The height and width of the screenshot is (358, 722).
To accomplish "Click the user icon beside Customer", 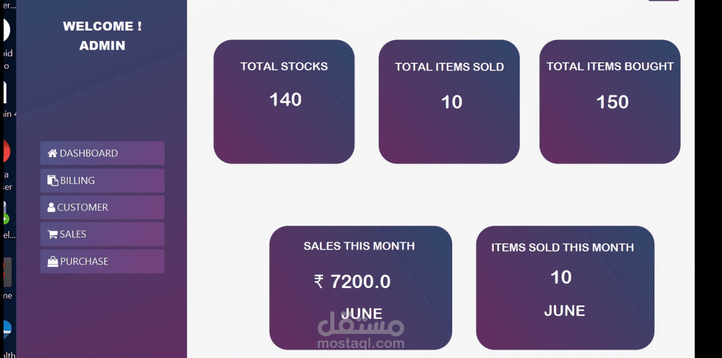I will pyautogui.click(x=51, y=208).
